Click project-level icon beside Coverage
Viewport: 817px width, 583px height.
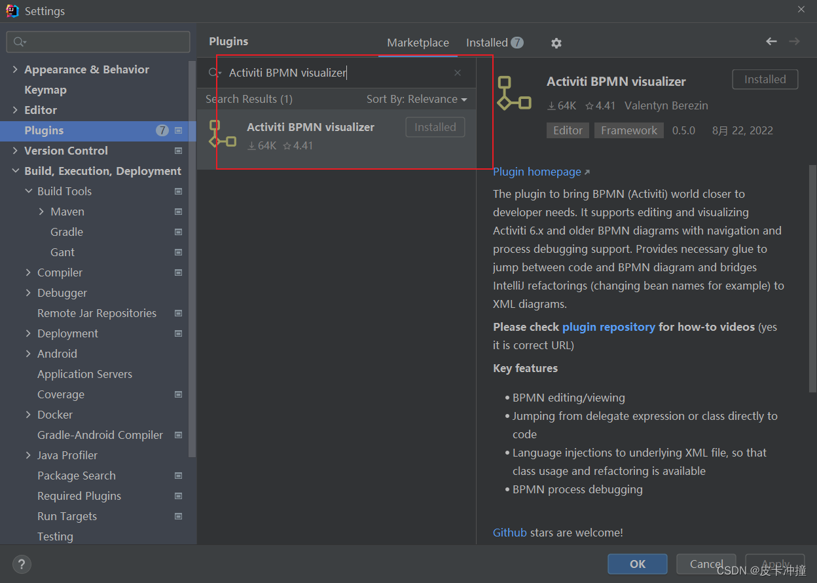[178, 394]
